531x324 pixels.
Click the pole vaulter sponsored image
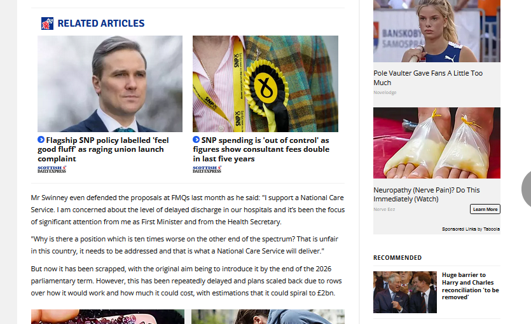pos(437,31)
